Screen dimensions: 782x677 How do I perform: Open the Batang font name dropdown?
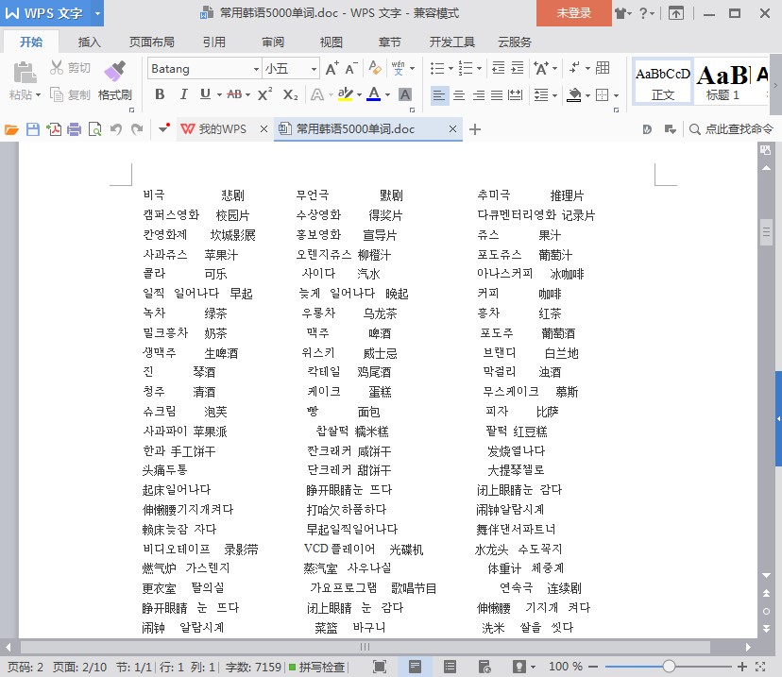256,69
